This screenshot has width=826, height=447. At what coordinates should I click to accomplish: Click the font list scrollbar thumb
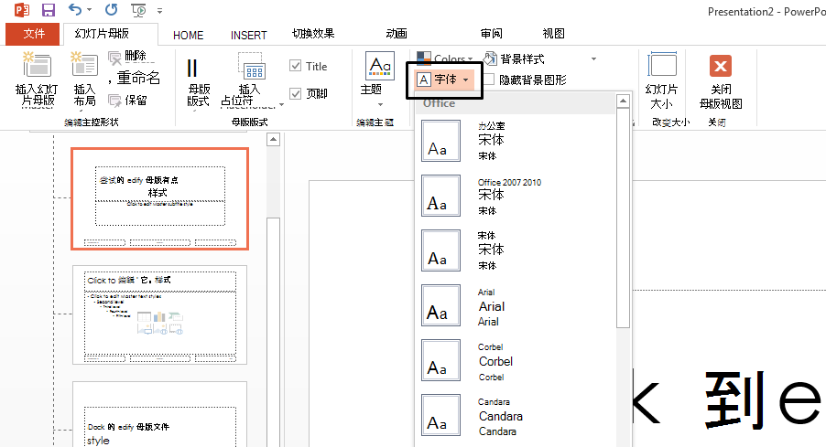tap(624, 218)
